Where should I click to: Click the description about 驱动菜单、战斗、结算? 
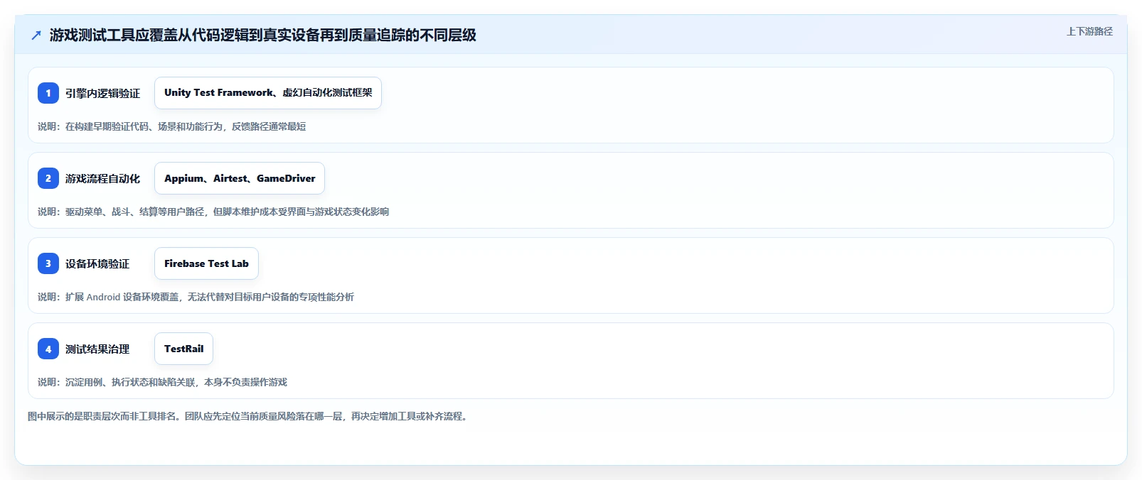pos(213,212)
